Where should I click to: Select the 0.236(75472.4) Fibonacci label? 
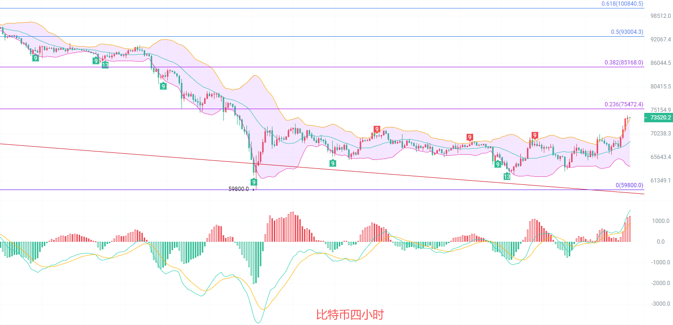click(624, 104)
